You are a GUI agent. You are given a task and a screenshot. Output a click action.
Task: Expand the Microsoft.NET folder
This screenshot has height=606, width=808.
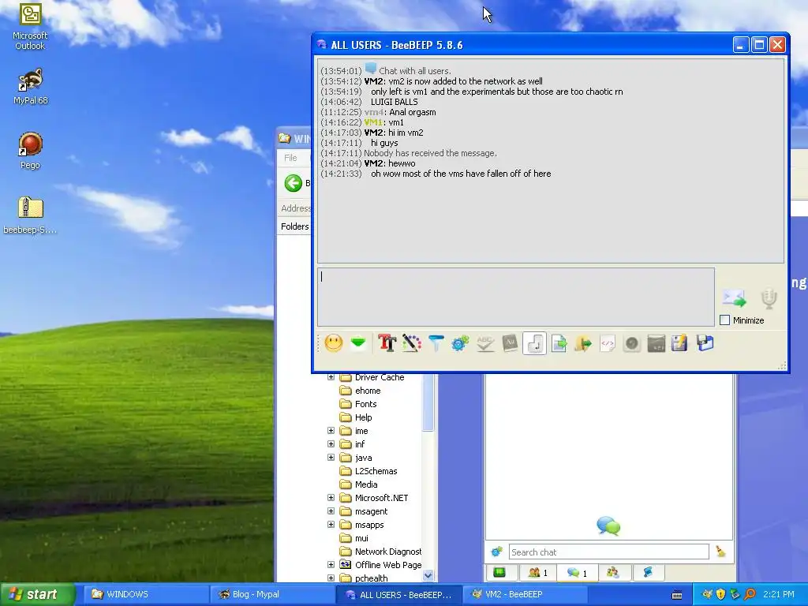tap(331, 498)
